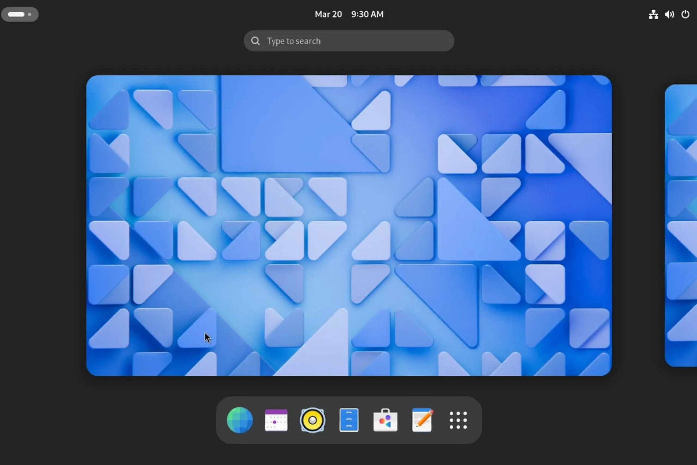Viewport: 697px width, 465px height.
Task: Open the Text Editor from dock
Action: 422,420
